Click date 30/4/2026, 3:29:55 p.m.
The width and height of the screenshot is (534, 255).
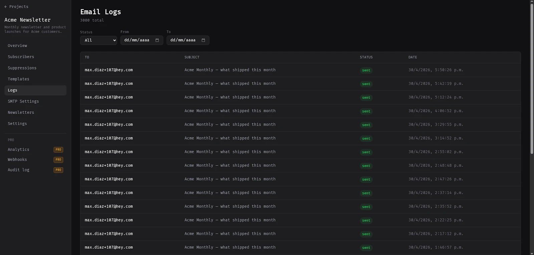pos(436,125)
